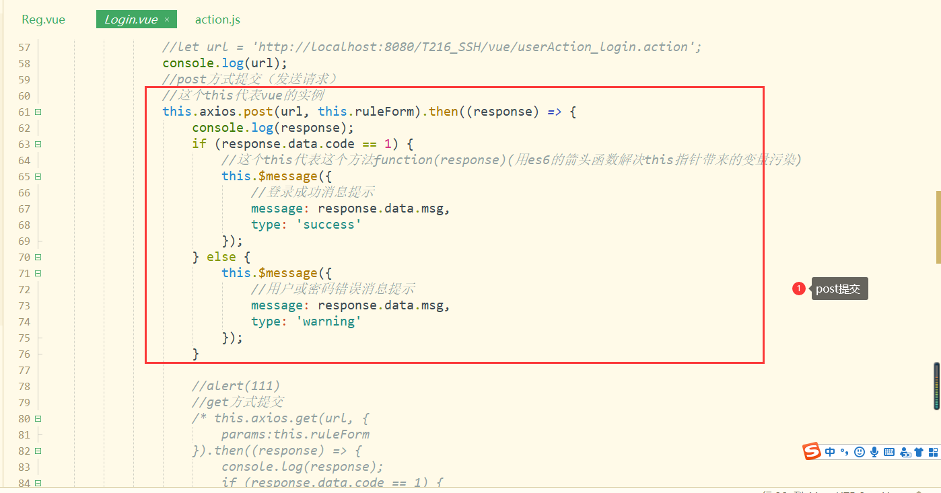Click the //get方式提交 comment on line 79

coord(238,402)
